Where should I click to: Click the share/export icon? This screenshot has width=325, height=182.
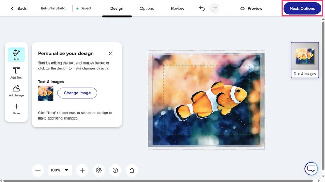pyautogui.click(x=132, y=170)
